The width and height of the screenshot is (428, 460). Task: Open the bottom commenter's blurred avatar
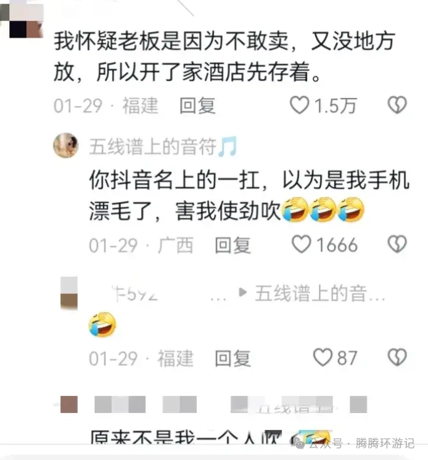coord(69,404)
